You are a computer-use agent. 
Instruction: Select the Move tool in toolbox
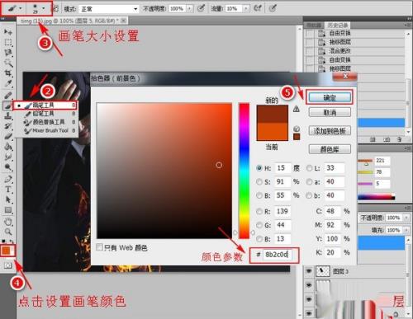8,32
